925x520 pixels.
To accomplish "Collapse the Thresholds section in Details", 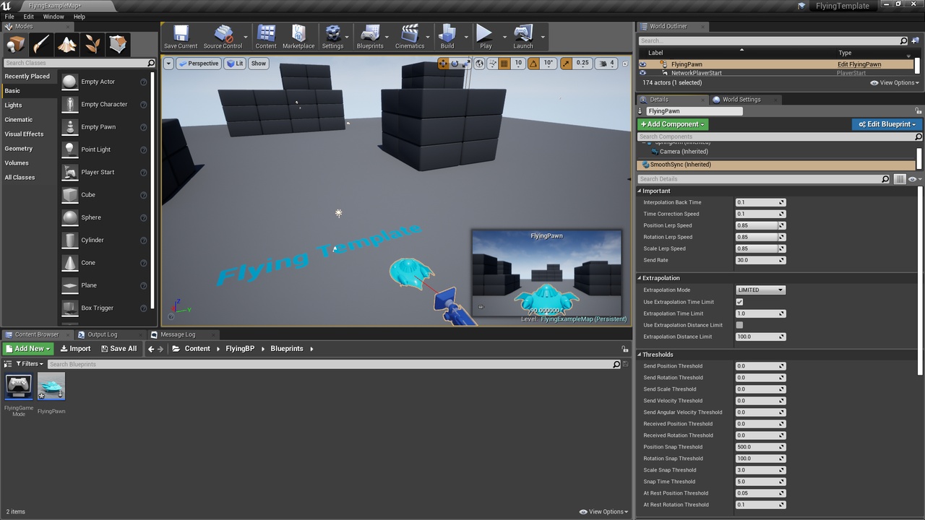I will click(x=639, y=354).
